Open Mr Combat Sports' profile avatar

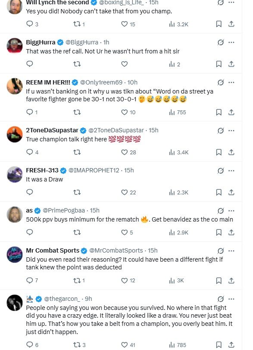14,254
